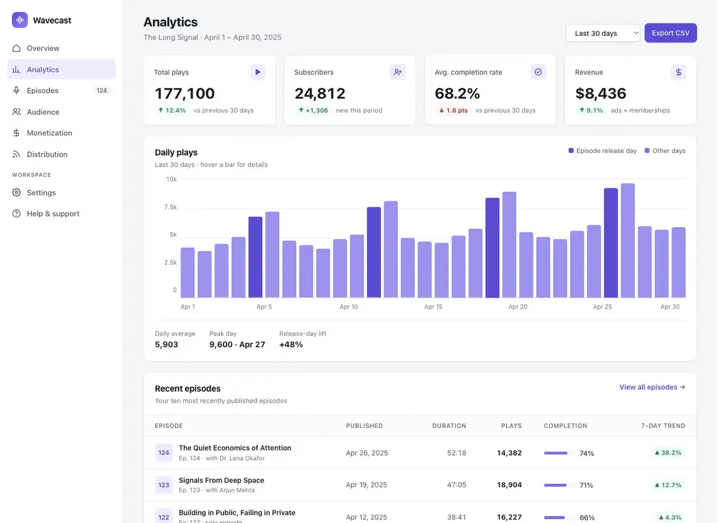Click the Wavecast logo icon
Viewport: 717px width, 523px height.
click(20, 20)
